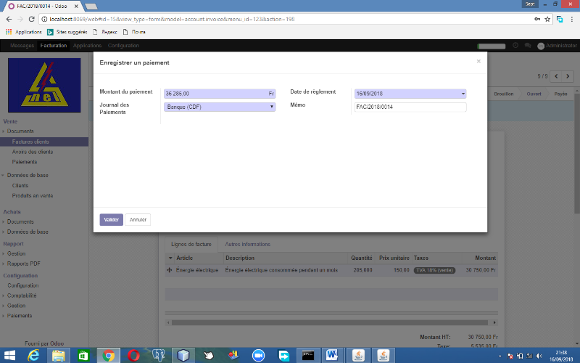
Task: Bookmark this page with the star icon
Action: (x=547, y=19)
